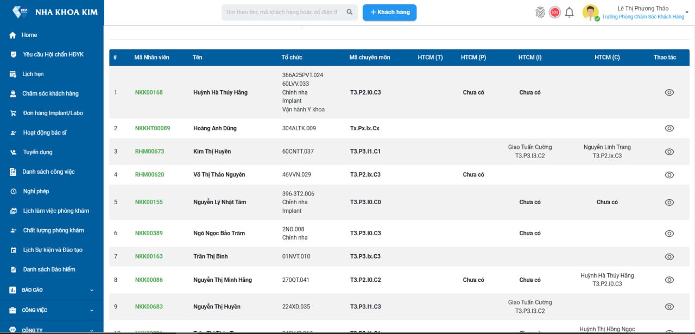View details for Huỳnh Hà Thúy Hằng row
Image resolution: width=695 pixels, height=334 pixels.
coord(669,92)
